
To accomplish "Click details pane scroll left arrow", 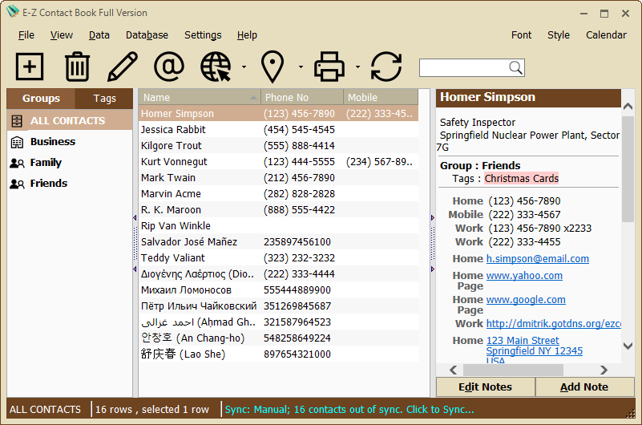I will [453, 370].
